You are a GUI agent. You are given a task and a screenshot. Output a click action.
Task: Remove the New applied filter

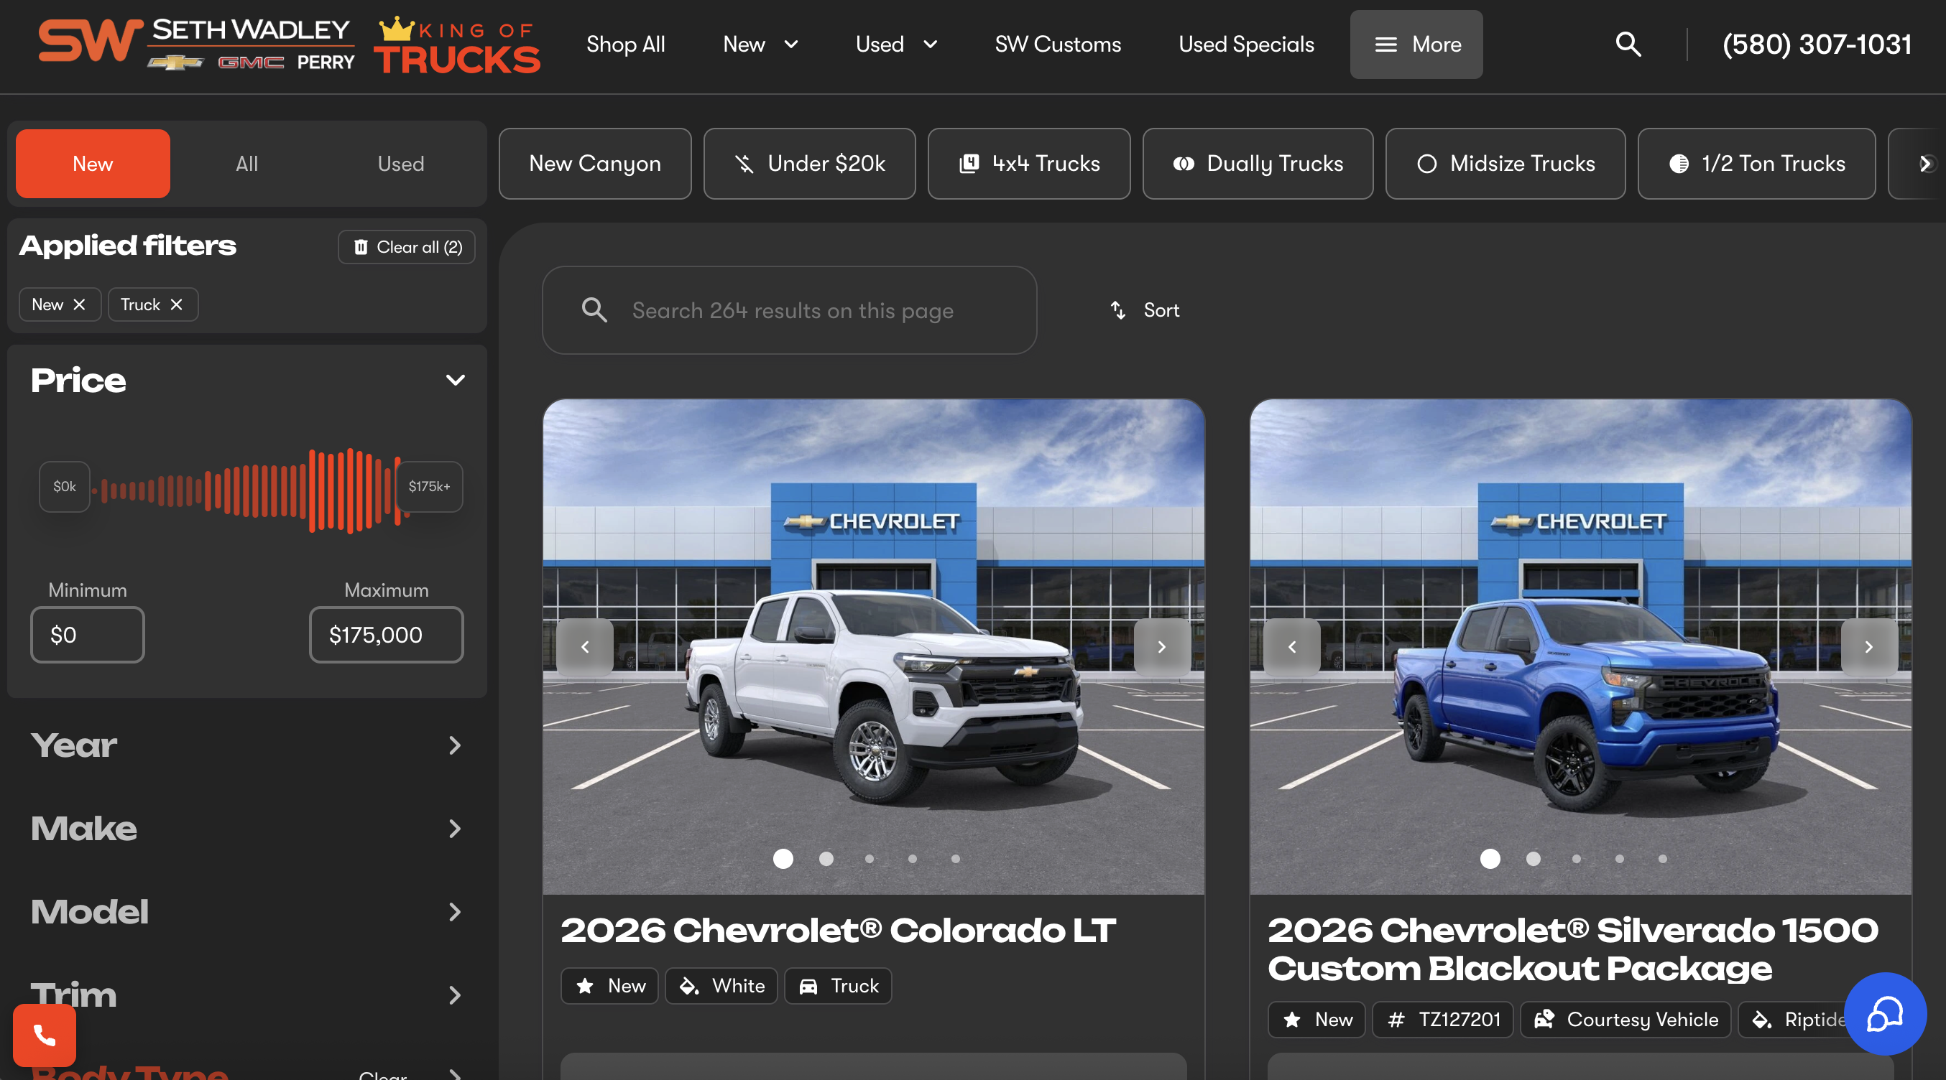point(79,304)
